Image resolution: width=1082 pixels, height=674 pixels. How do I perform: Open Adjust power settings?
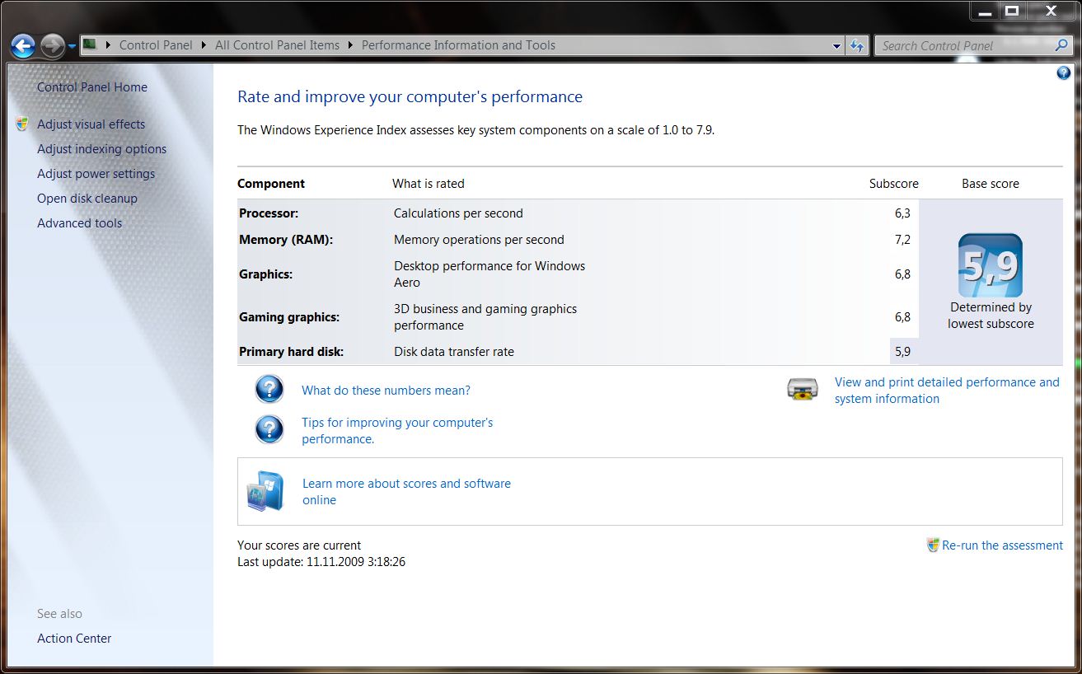(96, 174)
